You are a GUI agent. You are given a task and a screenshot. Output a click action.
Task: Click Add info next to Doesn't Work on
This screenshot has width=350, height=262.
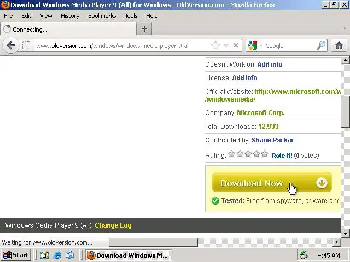pos(270,64)
